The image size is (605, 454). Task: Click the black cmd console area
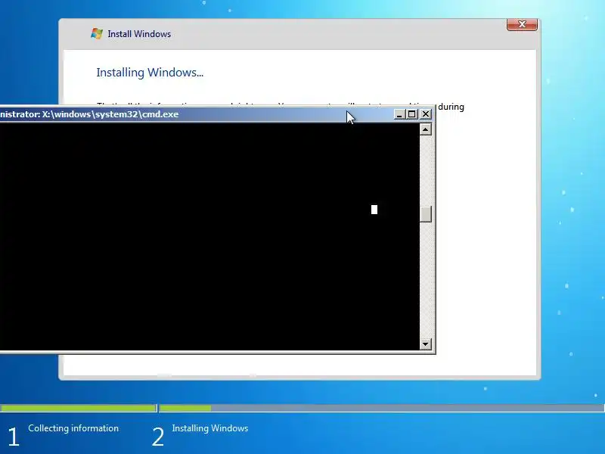pos(209,236)
